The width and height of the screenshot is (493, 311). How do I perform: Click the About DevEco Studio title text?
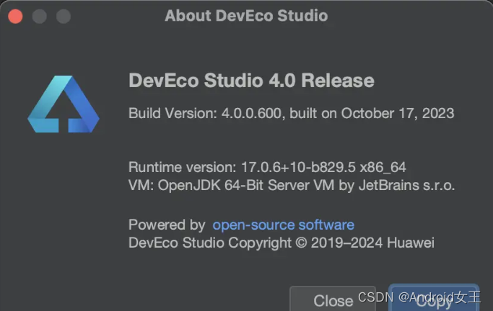(x=246, y=16)
